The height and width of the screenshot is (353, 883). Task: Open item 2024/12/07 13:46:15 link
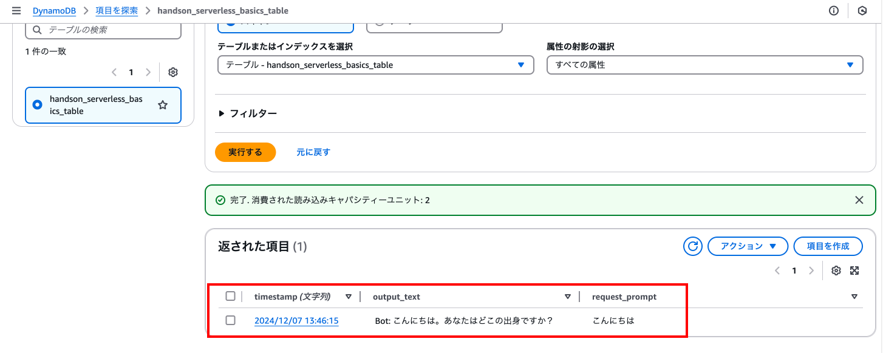click(296, 320)
